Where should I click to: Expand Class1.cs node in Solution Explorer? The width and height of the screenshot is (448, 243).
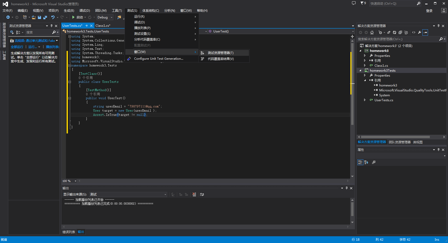[x=365, y=66]
